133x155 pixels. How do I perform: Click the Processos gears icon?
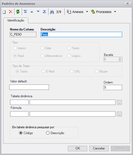click(93, 12)
